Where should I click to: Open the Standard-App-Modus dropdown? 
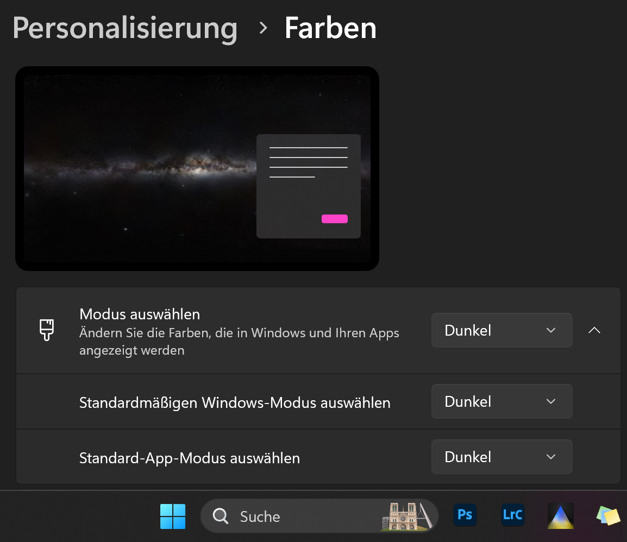(501, 457)
